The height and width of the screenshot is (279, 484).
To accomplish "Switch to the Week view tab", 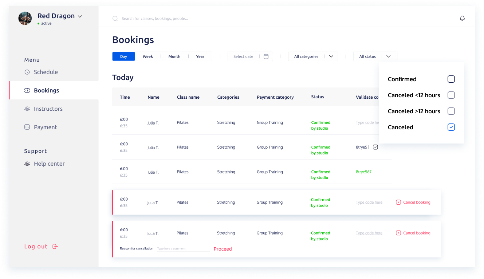I will (148, 56).
